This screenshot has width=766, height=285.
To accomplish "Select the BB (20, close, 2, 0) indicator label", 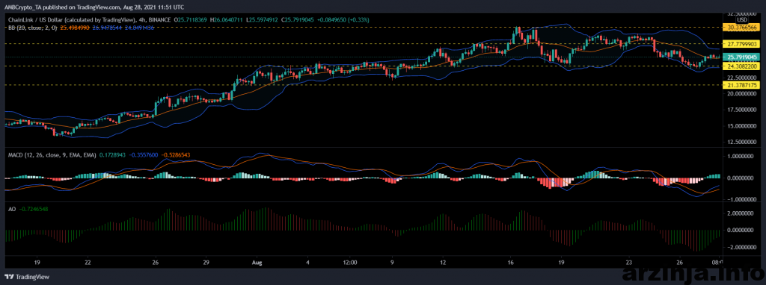I will [32, 28].
